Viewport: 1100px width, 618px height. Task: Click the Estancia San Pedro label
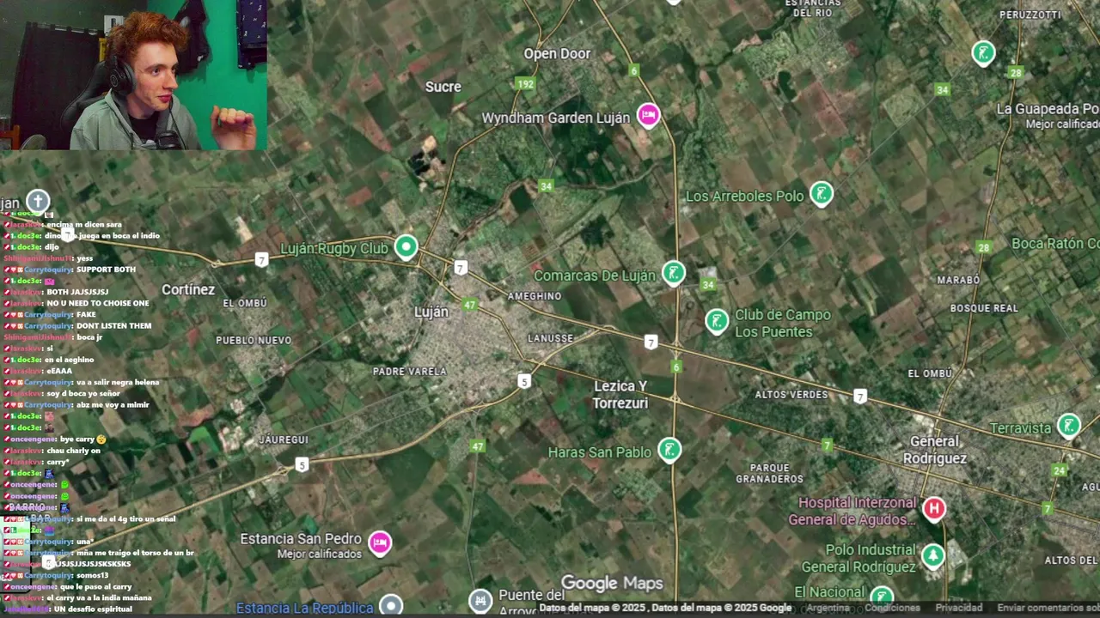pos(301,539)
